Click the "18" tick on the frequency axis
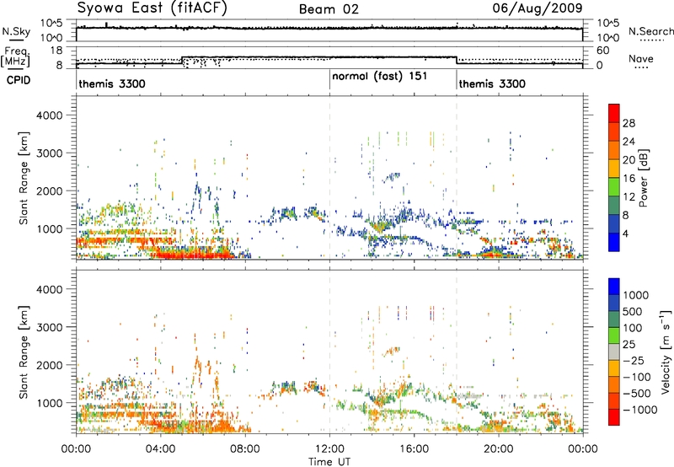Image resolution: width=674 pixels, height=467 pixels. coord(56,51)
